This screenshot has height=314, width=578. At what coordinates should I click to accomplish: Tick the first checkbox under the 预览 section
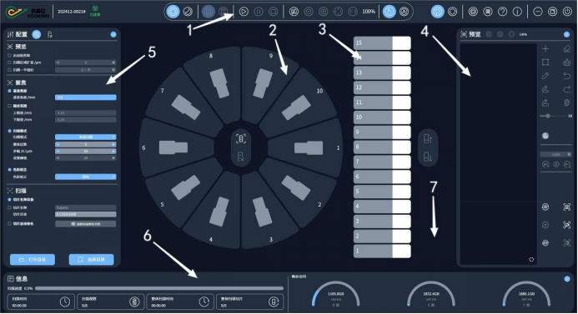pyautogui.click(x=9, y=56)
